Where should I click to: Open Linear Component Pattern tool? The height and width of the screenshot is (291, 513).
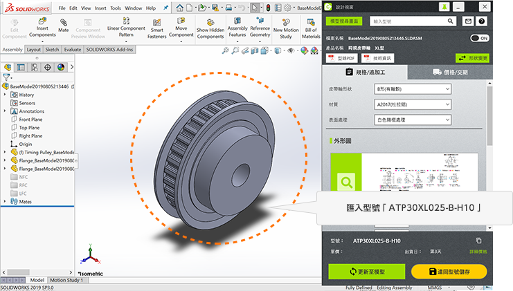(x=126, y=28)
